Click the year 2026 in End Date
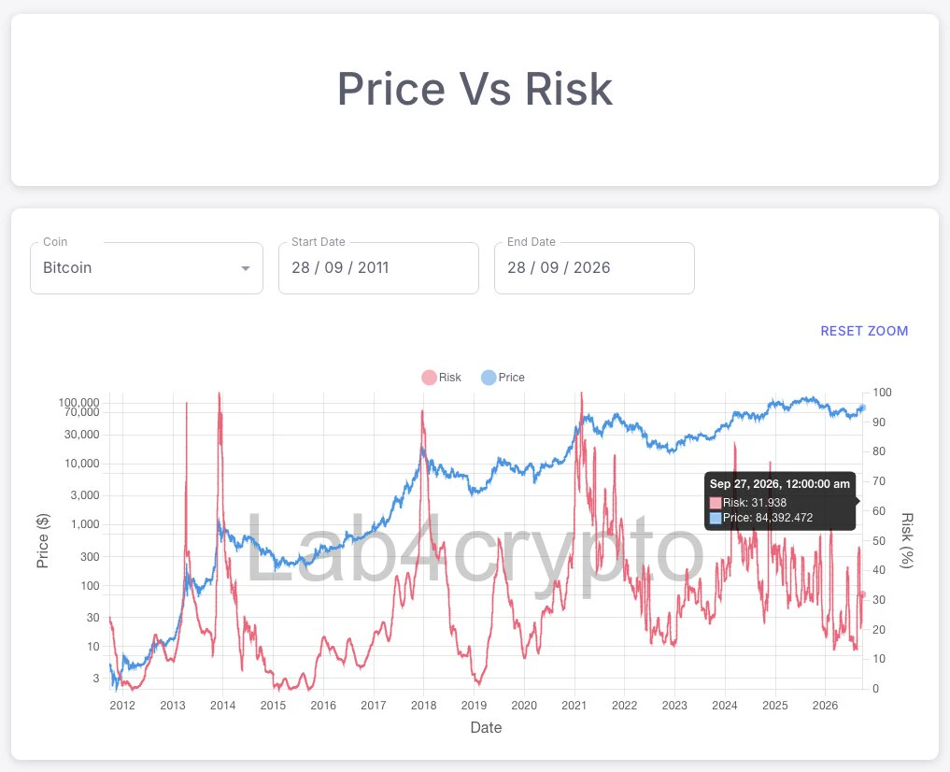 click(x=592, y=268)
